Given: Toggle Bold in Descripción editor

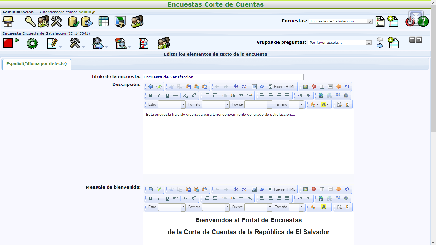Looking at the screenshot, I should [151, 95].
